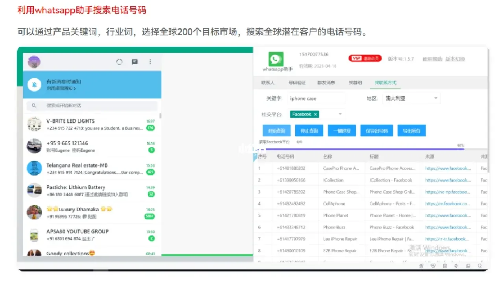
Task: Click the muted bell notification icon
Action: [35, 85]
